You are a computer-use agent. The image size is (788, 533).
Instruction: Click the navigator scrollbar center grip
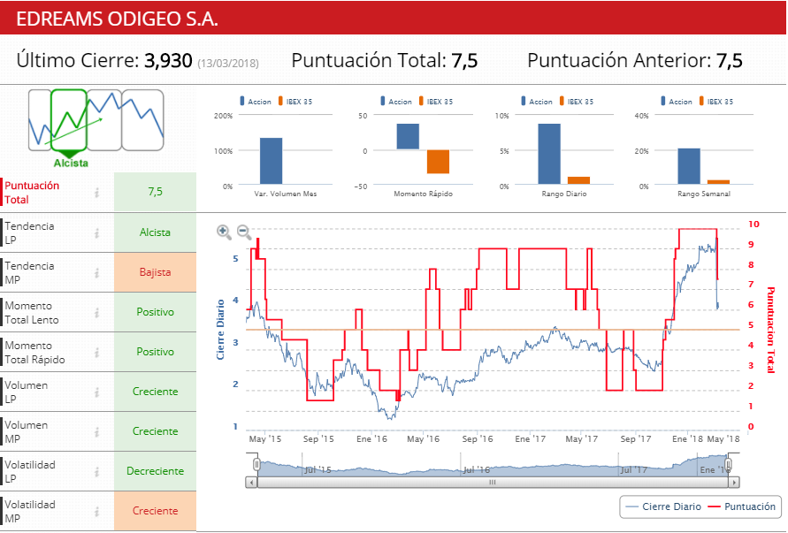coord(493,483)
